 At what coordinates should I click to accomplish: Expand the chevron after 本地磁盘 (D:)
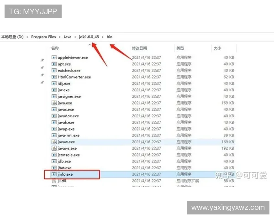(x=27, y=37)
